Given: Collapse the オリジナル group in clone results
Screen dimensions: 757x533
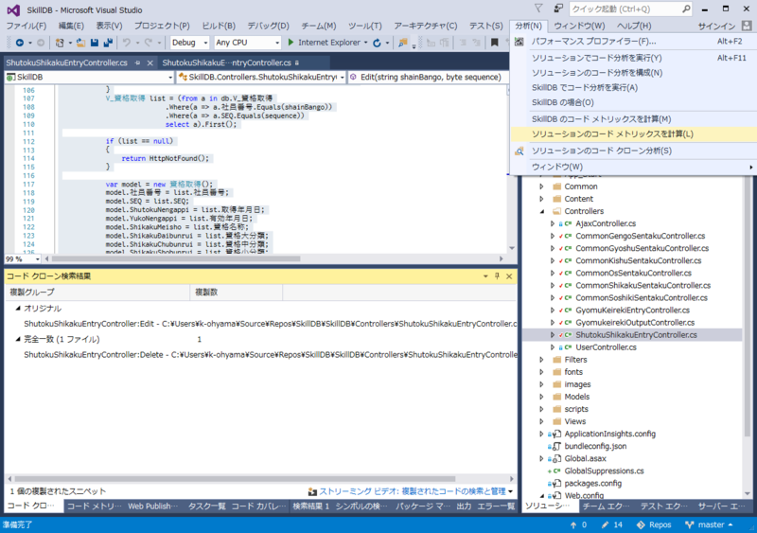Looking at the screenshot, I should [18, 309].
